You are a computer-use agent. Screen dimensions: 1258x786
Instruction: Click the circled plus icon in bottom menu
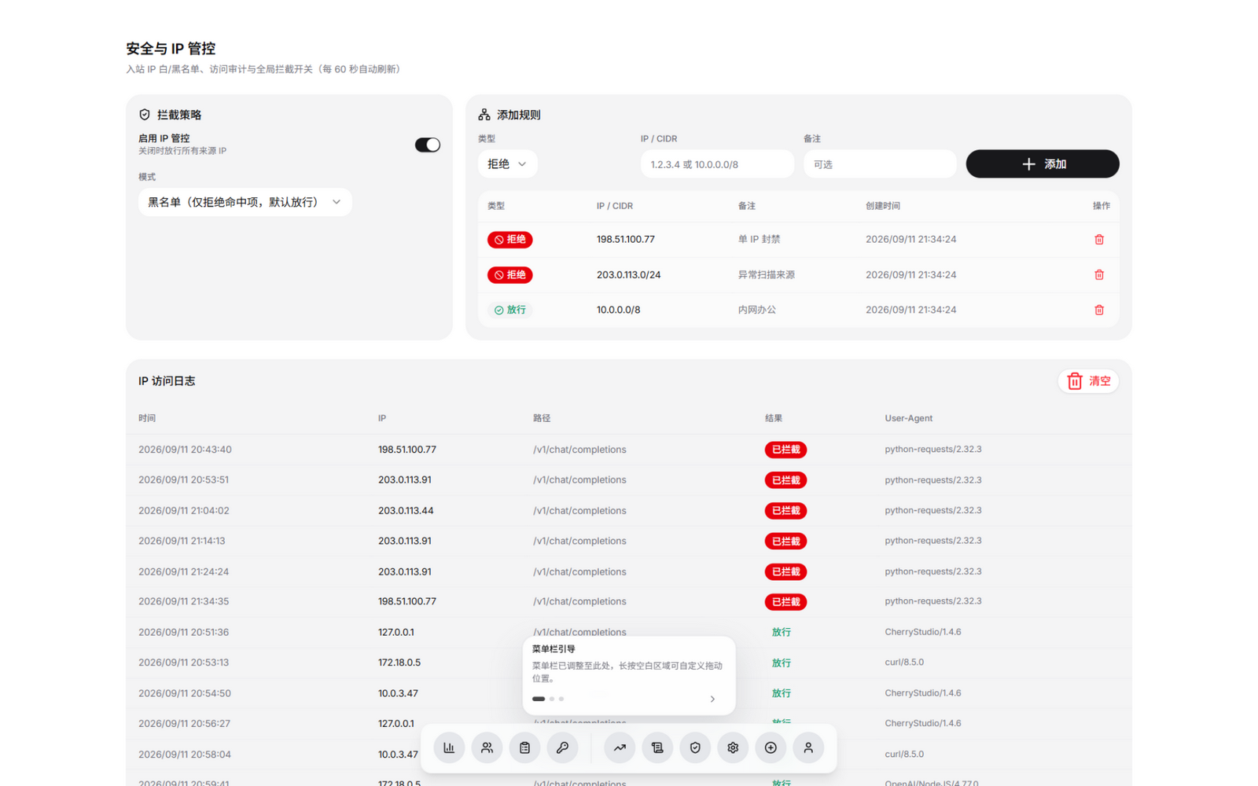[771, 747]
